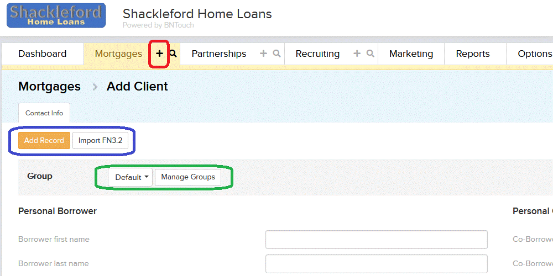The image size is (553, 276).
Task: Click the Mortgages breadcrumb link
Action: tap(49, 87)
